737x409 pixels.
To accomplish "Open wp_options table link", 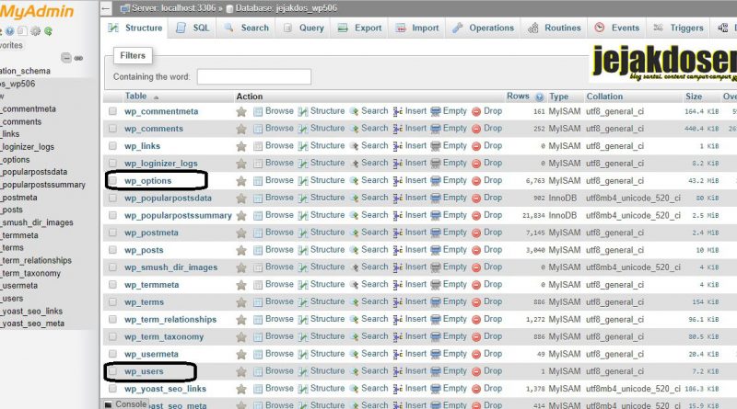I will (148, 181).
